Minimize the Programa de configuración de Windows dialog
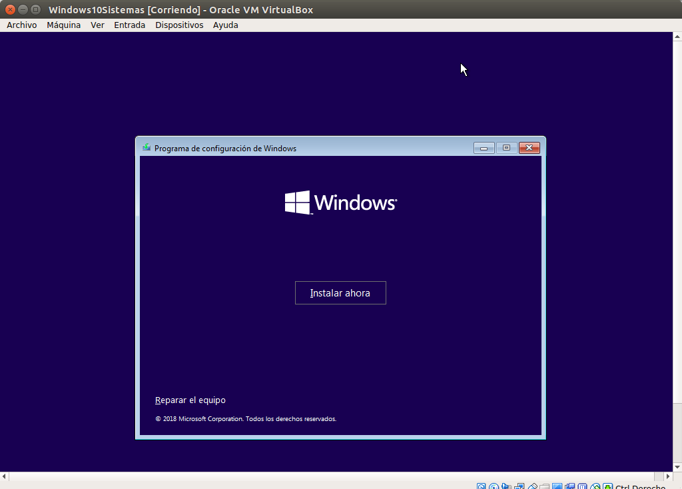This screenshot has height=489, width=682. (x=484, y=148)
